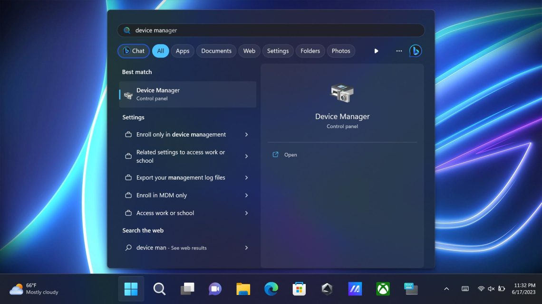Click the search icon beside device man web result
Image resolution: width=542 pixels, height=304 pixels.
tap(128, 248)
